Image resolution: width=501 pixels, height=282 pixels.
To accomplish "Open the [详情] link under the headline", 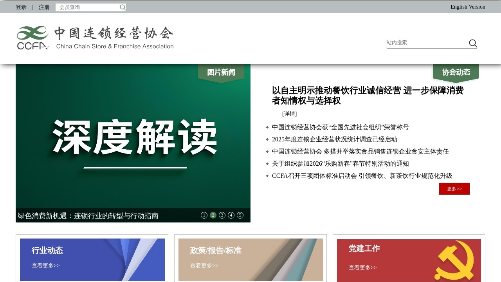I will (x=290, y=114).
